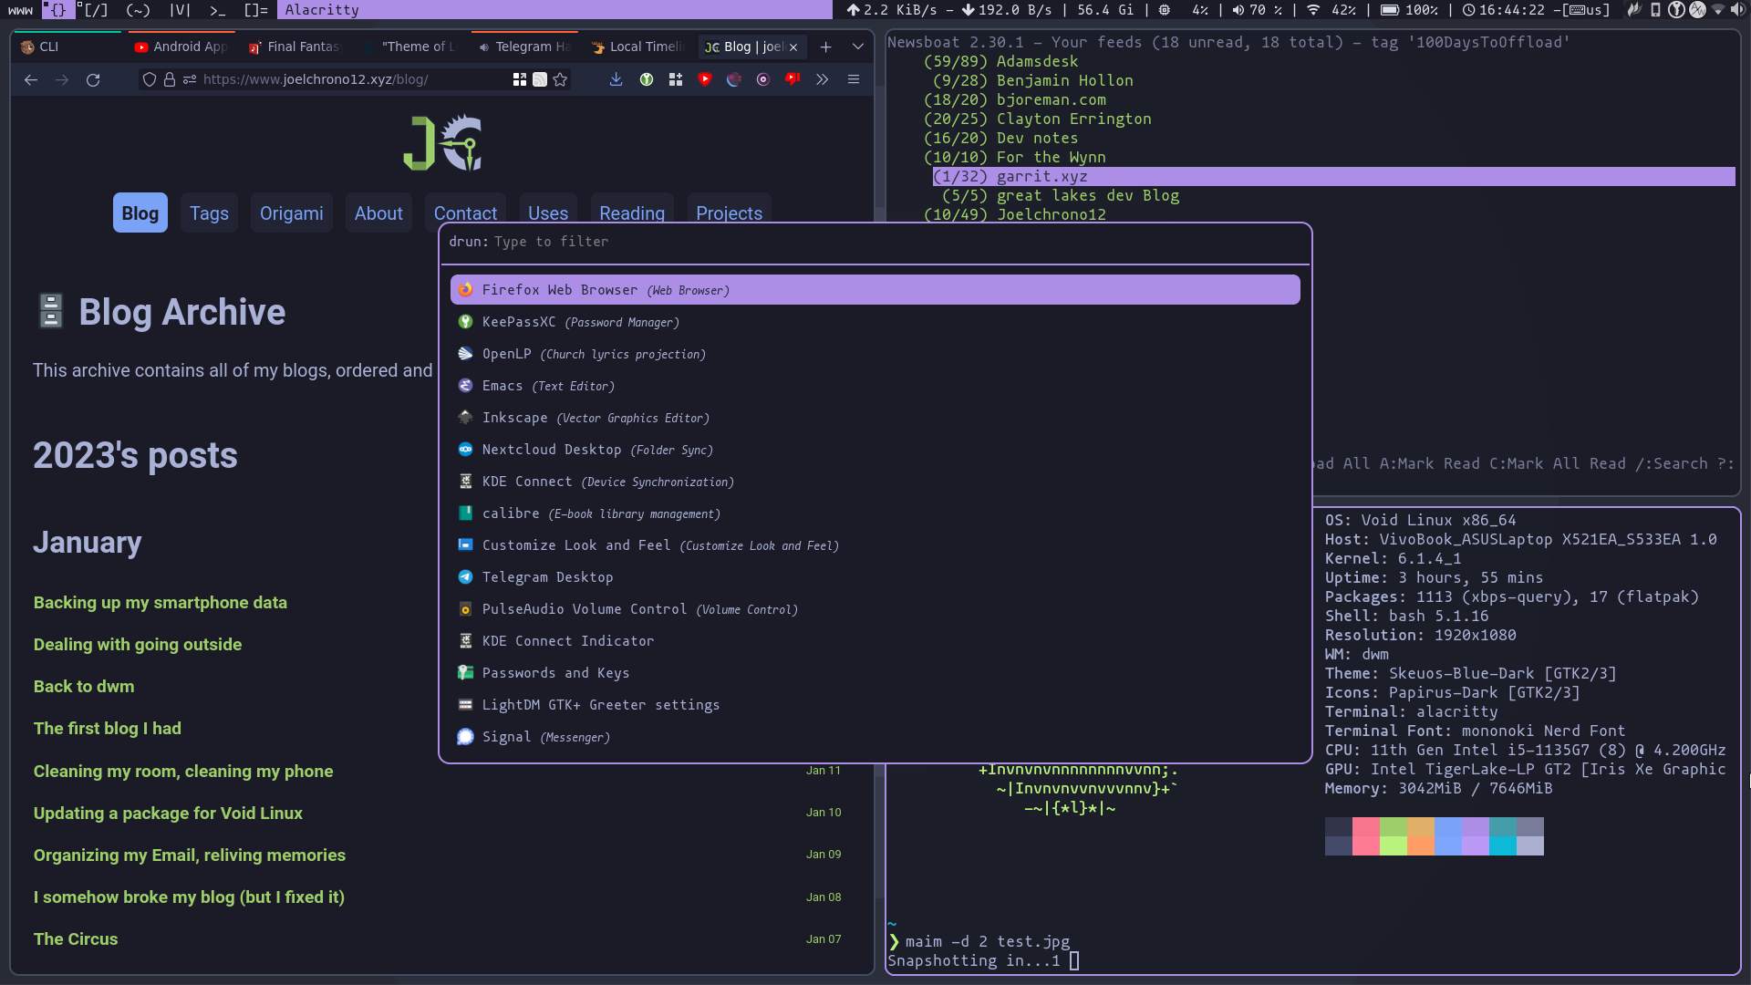Screen dimensions: 1751x985
Task: Open 'Updating a package for Void Linux' post
Action: click(x=168, y=814)
